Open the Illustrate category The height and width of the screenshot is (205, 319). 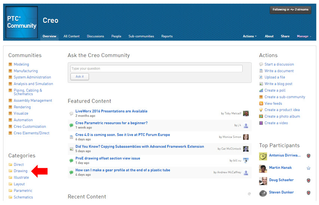click(21, 177)
